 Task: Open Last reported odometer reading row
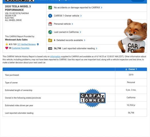97,49
